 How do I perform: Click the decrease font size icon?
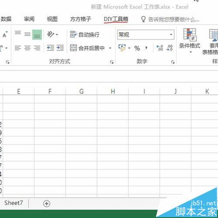pos(5,34)
